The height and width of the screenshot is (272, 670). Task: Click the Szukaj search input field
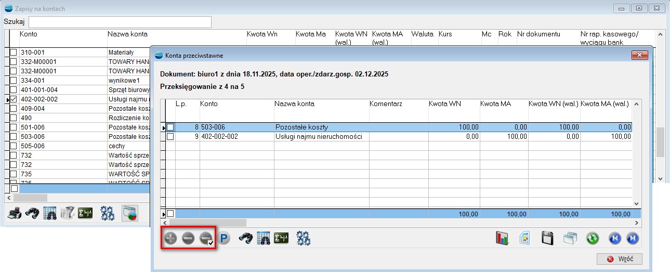pos(120,22)
